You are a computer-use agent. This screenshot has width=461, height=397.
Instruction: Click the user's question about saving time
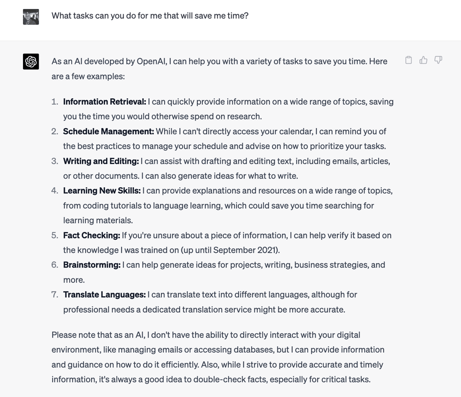[150, 16]
